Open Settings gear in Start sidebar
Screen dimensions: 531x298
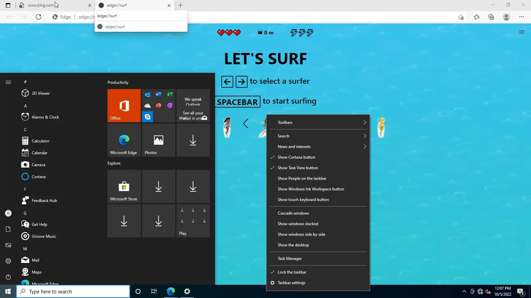[x=8, y=261]
